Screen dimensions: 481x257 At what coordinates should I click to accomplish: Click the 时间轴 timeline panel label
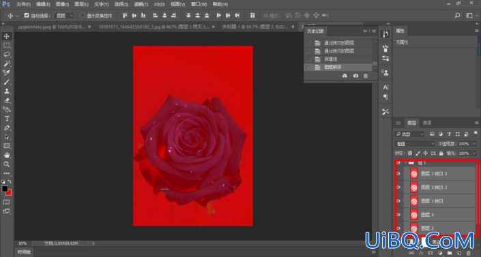coord(24,252)
